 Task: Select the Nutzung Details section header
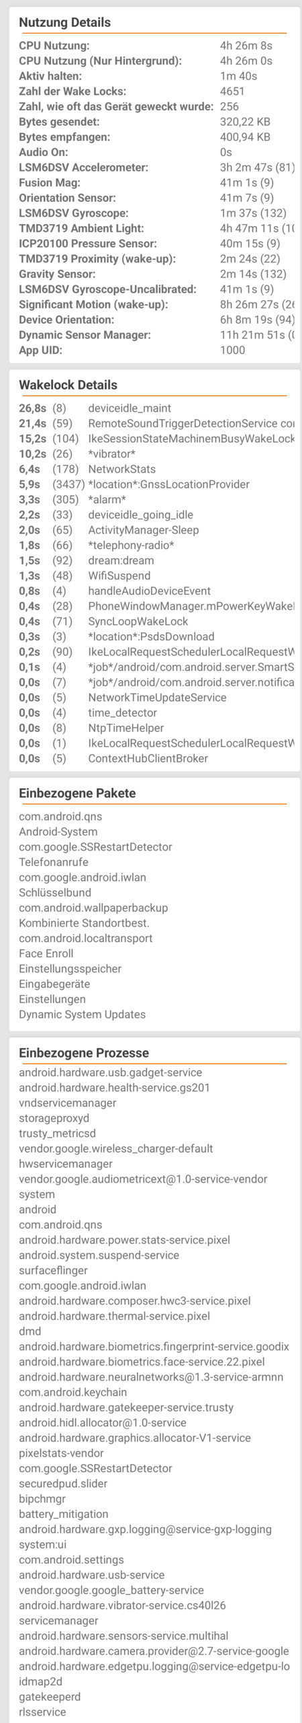(65, 22)
